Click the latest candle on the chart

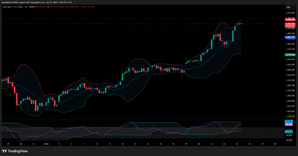tap(241, 24)
